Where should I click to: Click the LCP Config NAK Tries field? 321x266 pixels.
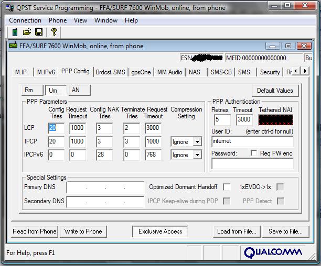[104, 128]
